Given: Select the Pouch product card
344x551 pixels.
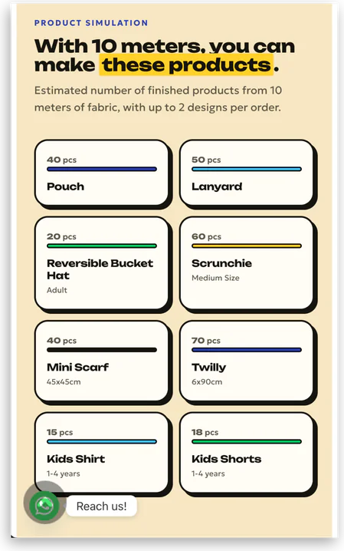Looking at the screenshot, I should (x=102, y=173).
